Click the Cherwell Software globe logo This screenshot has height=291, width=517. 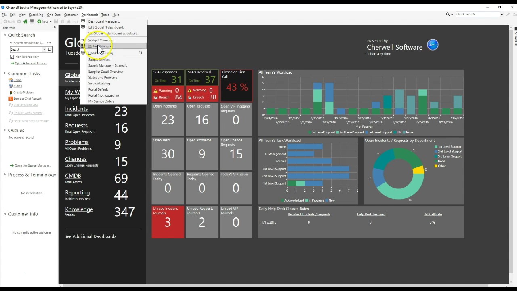pos(433,44)
